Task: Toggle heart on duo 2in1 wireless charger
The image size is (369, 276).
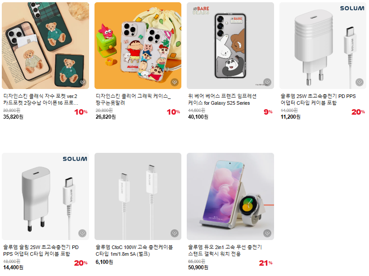Action: (x=267, y=233)
